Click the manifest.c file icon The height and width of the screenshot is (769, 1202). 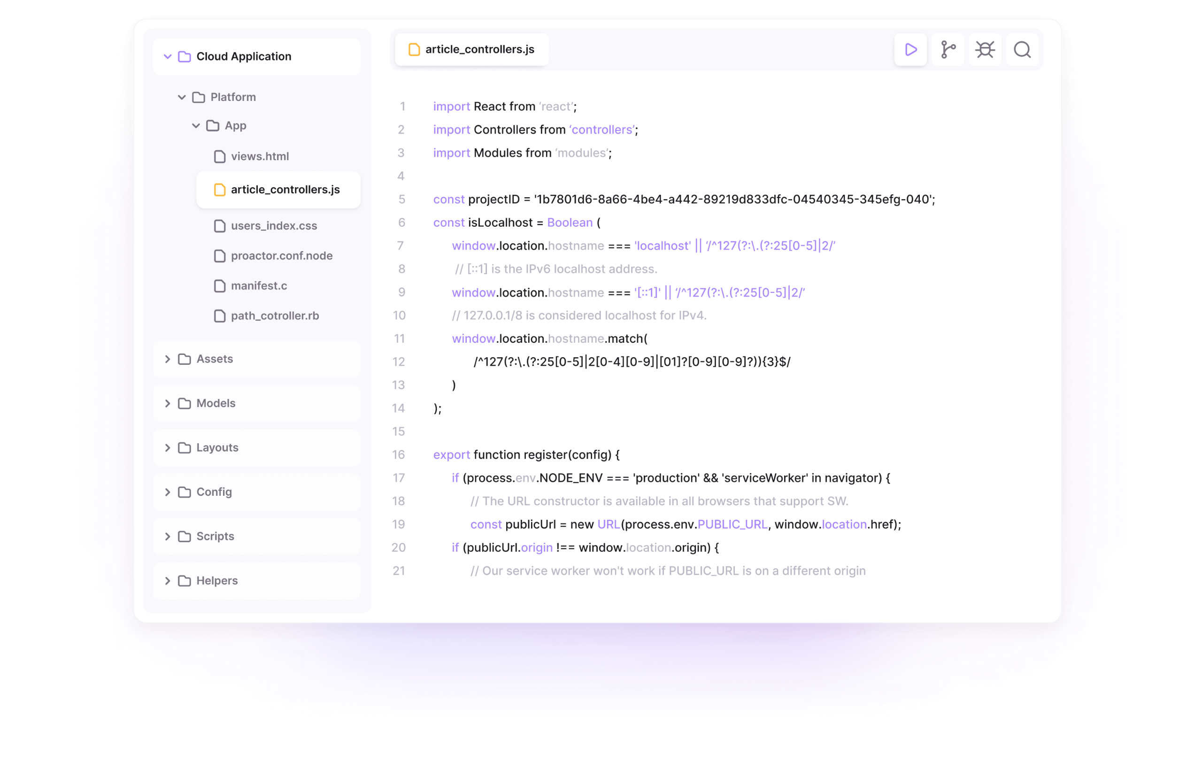tap(220, 286)
